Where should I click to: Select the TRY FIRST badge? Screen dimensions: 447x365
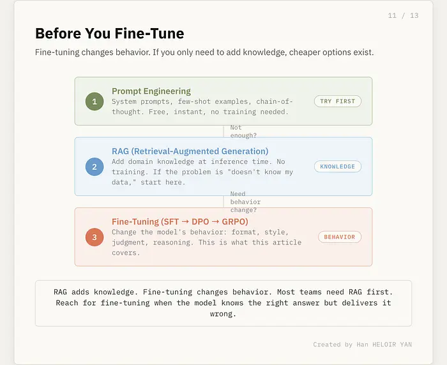(x=338, y=101)
